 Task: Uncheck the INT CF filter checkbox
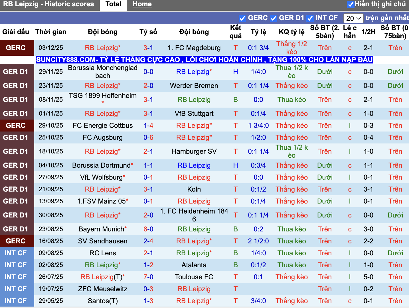[310, 19]
